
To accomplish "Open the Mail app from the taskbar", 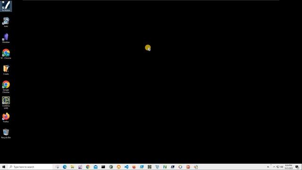I will tap(95, 167).
